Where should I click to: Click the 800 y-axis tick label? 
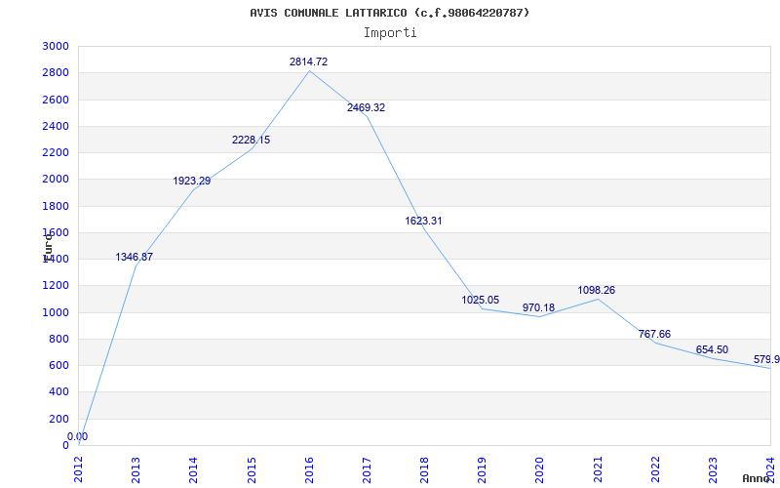59,339
